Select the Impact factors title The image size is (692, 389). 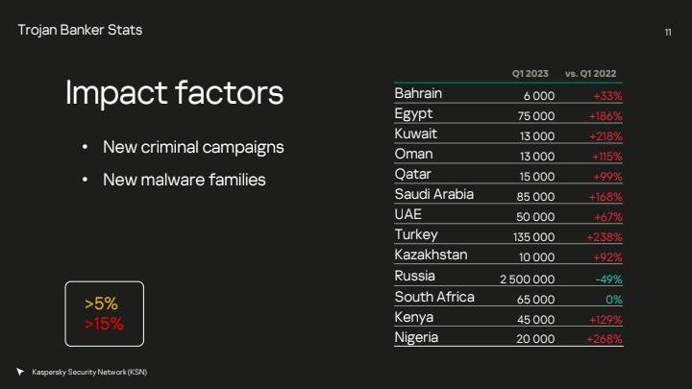click(174, 92)
